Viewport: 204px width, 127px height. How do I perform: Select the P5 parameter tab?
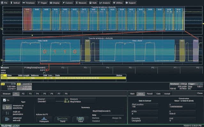(45, 94)
